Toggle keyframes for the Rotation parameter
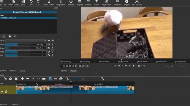Image resolution: width=190 pixels, height=106 pixels. coord(53,44)
